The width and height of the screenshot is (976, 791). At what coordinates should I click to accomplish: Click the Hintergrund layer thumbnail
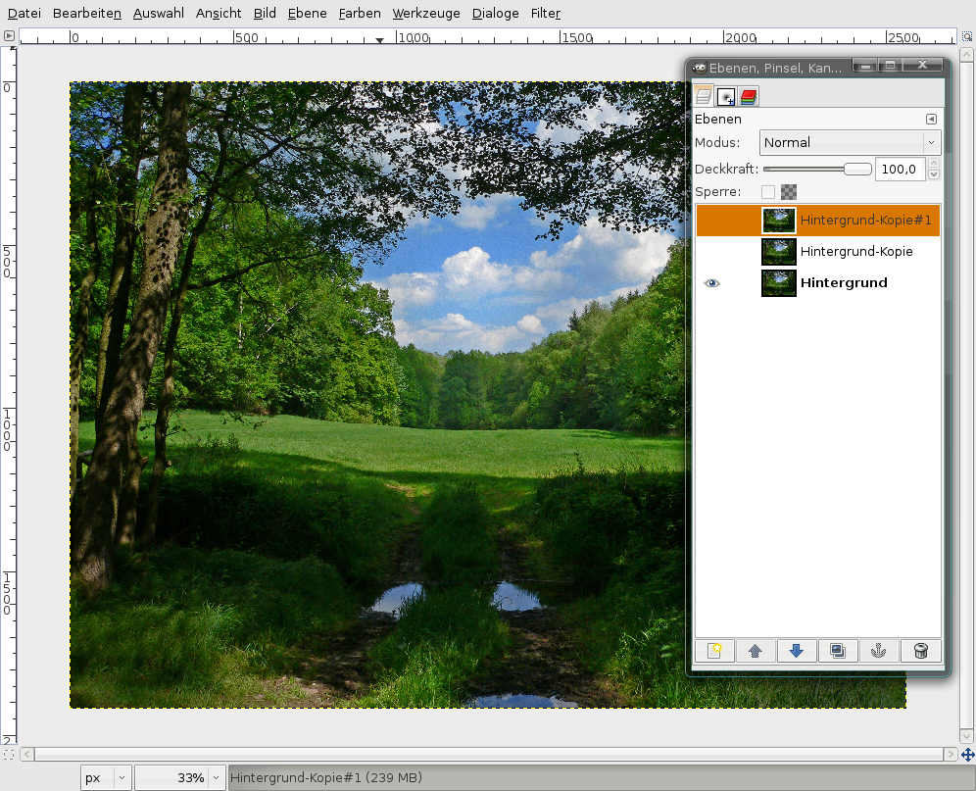pos(779,282)
